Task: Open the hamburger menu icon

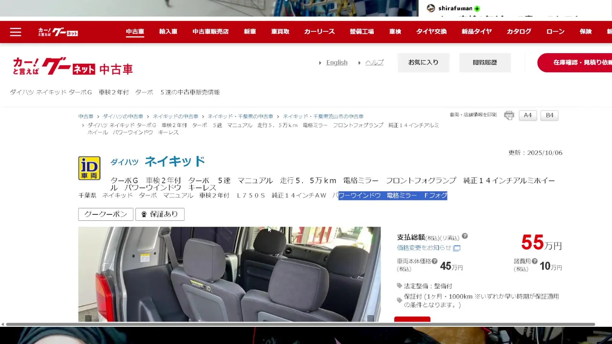Action: [16, 32]
